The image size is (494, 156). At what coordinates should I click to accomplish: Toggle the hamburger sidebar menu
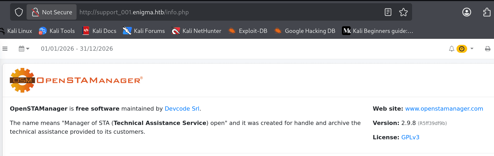[x=5, y=49]
